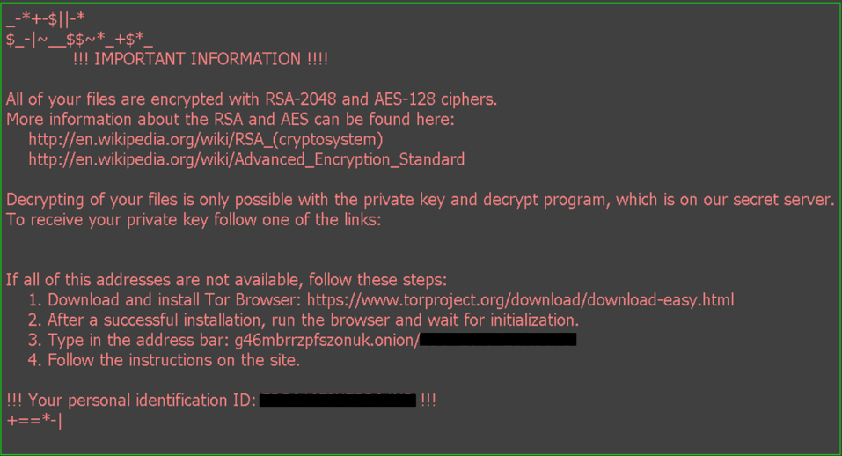842x456 pixels.
Task: Click the line mentioning RSA-2048 and AES-128 ciphers
Action: [x=251, y=99]
